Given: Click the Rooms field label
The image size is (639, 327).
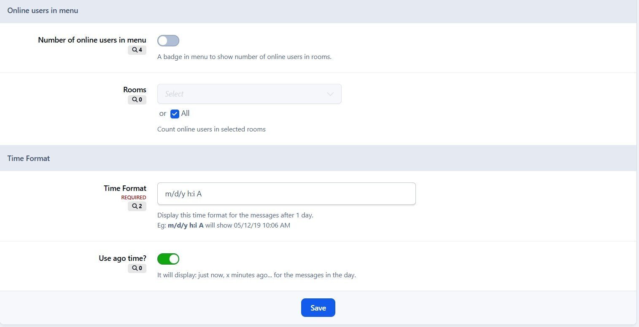Looking at the screenshot, I should click(x=135, y=90).
